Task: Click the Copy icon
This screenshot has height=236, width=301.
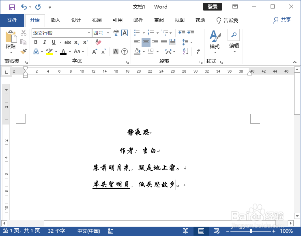Action: click(24, 42)
